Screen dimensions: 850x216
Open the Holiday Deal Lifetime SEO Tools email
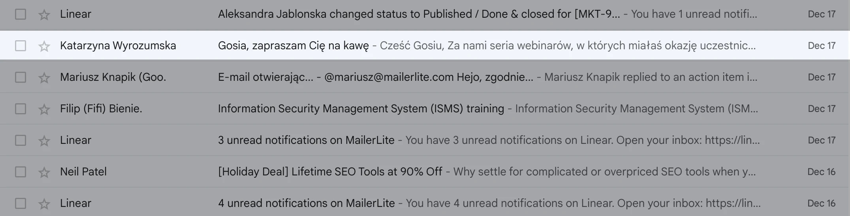(330, 172)
